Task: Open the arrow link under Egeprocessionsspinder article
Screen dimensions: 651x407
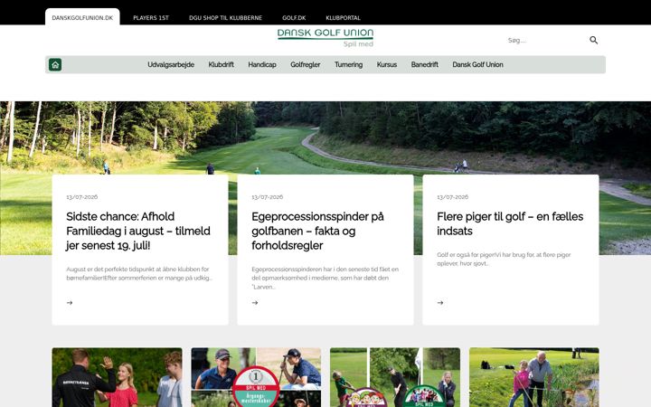Action: (255, 303)
